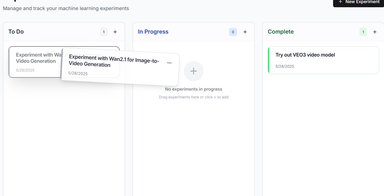This screenshot has width=384, height=196.
Task: Open the Try out VEO3 video model card
Action: click(x=324, y=60)
